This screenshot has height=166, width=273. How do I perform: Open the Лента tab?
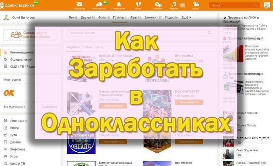tap(73, 17)
